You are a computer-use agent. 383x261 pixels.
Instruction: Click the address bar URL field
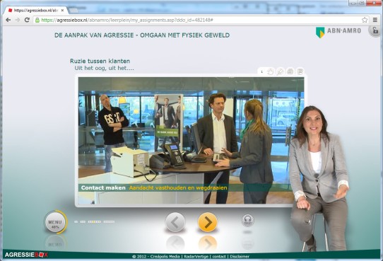pos(197,20)
